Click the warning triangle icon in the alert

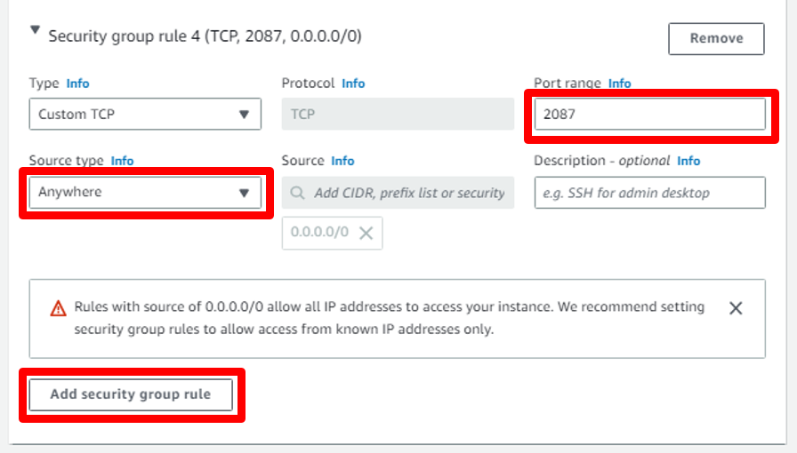pyautogui.click(x=58, y=308)
